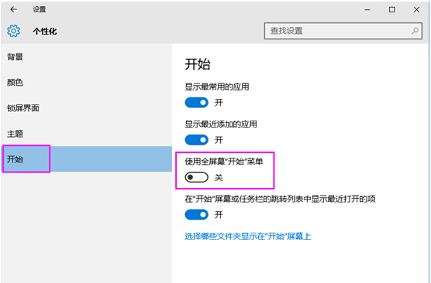Select the highlighted 开始 sidebar item

pos(86,159)
